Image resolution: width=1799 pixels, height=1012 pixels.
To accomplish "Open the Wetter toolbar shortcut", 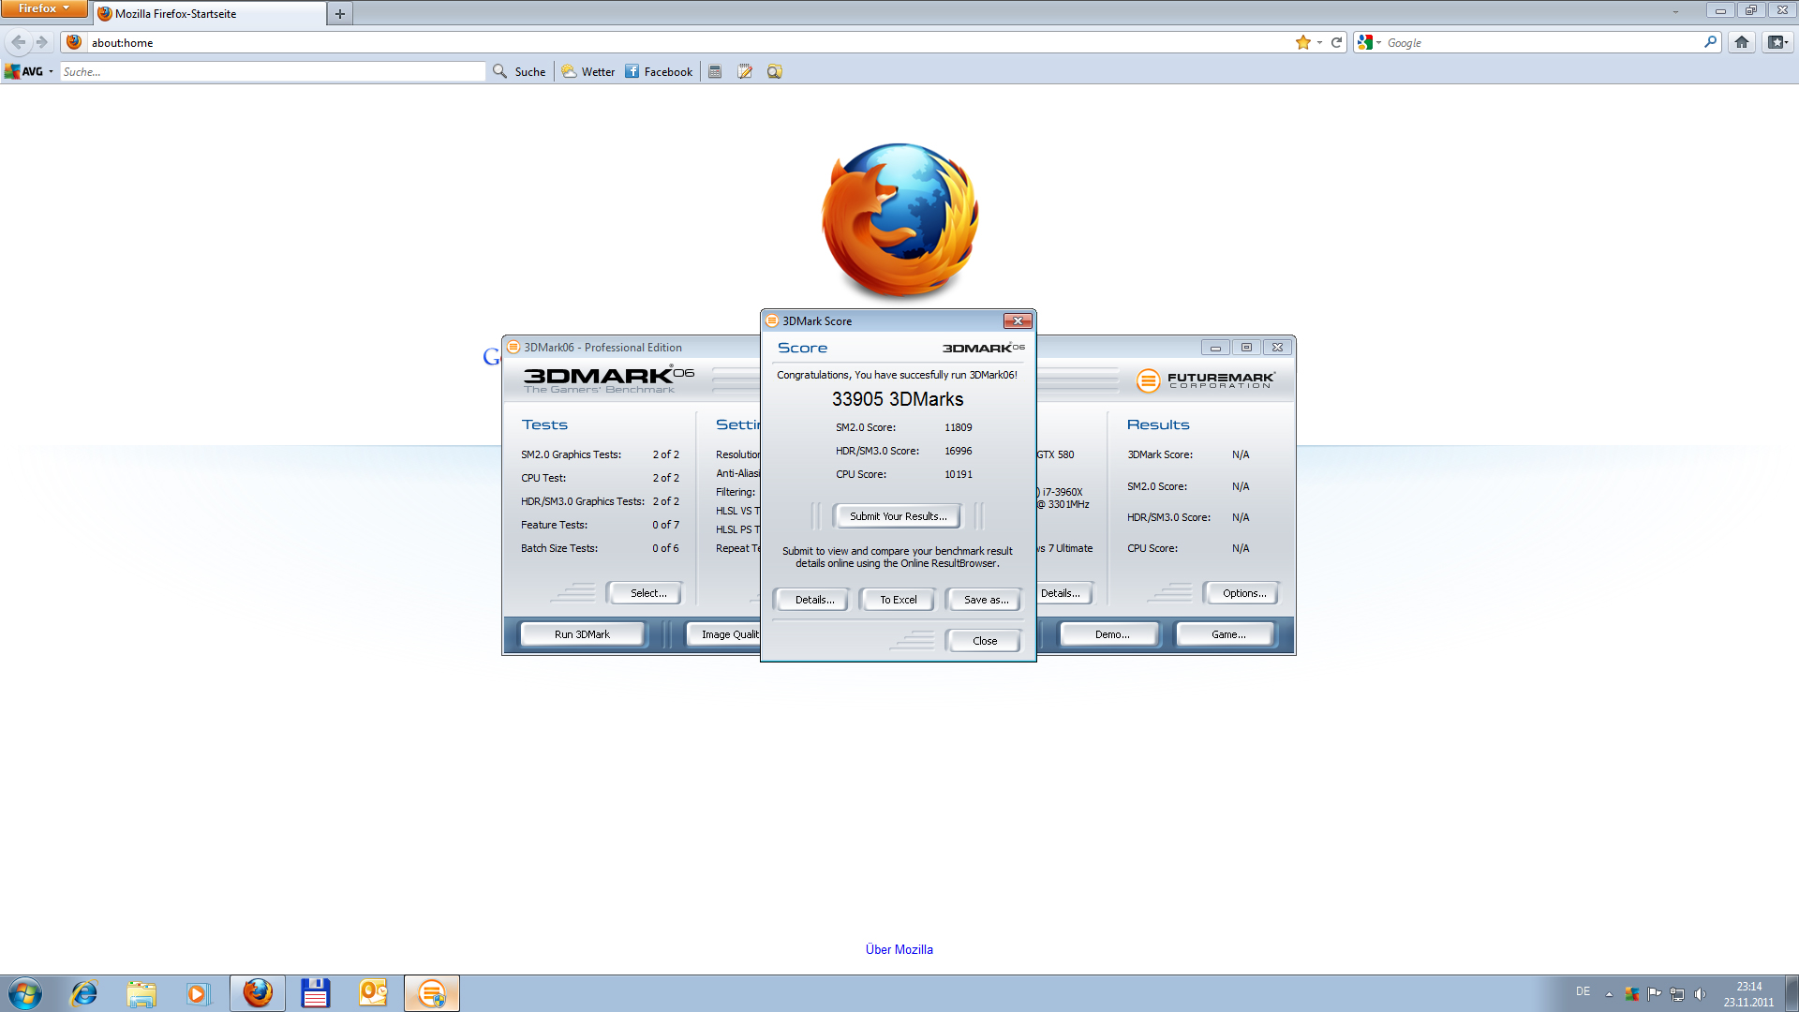I will (588, 71).
